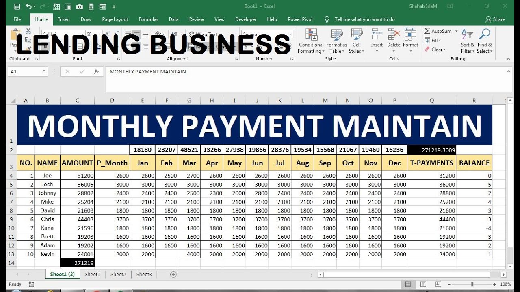
Task: Click macro recording icon in status bar
Action: click(x=32, y=284)
